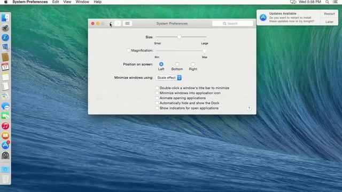Open the Trash in the Dock

(5, 179)
